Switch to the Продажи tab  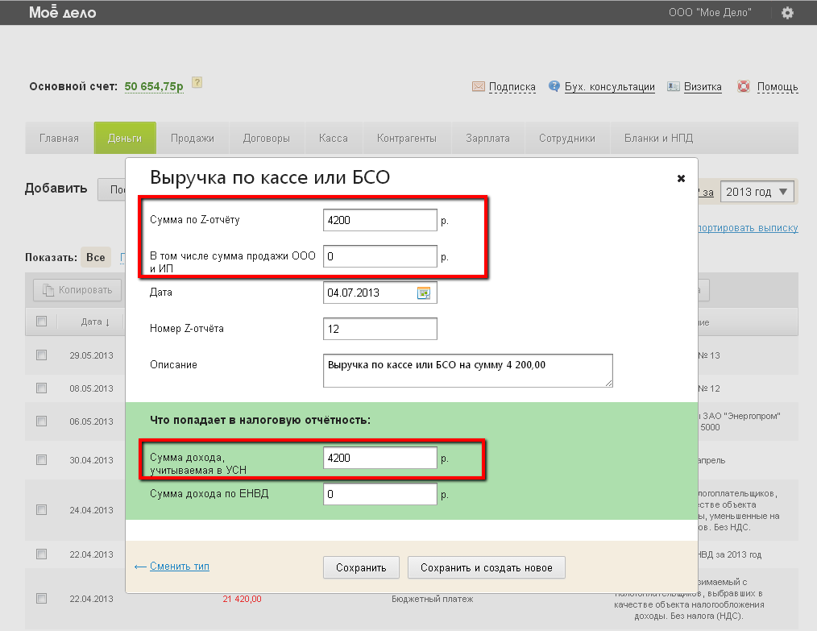pos(193,138)
